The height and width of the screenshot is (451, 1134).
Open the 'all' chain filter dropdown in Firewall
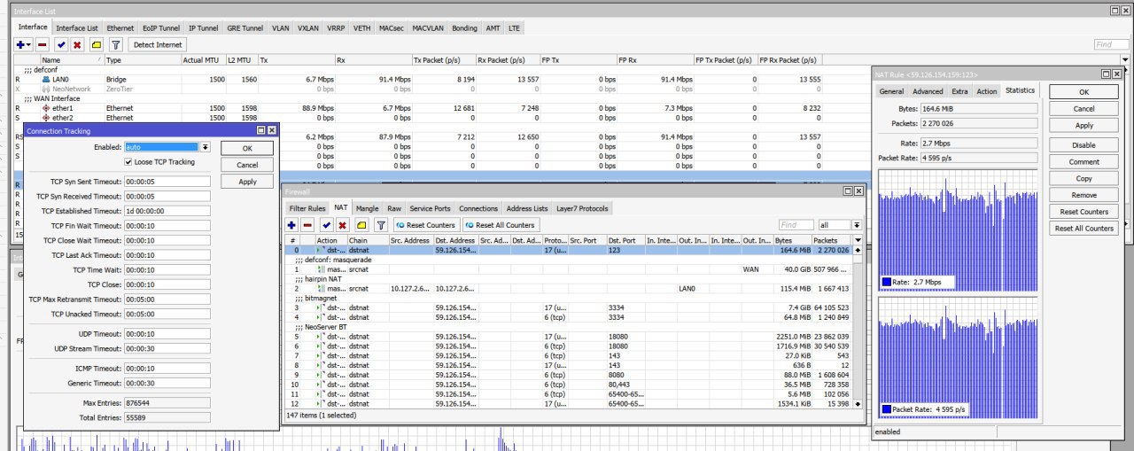[857, 225]
